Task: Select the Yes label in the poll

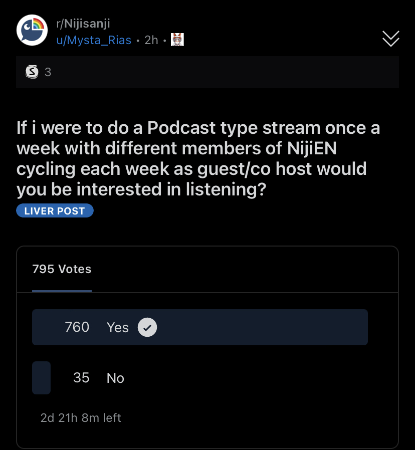Action: tap(118, 327)
